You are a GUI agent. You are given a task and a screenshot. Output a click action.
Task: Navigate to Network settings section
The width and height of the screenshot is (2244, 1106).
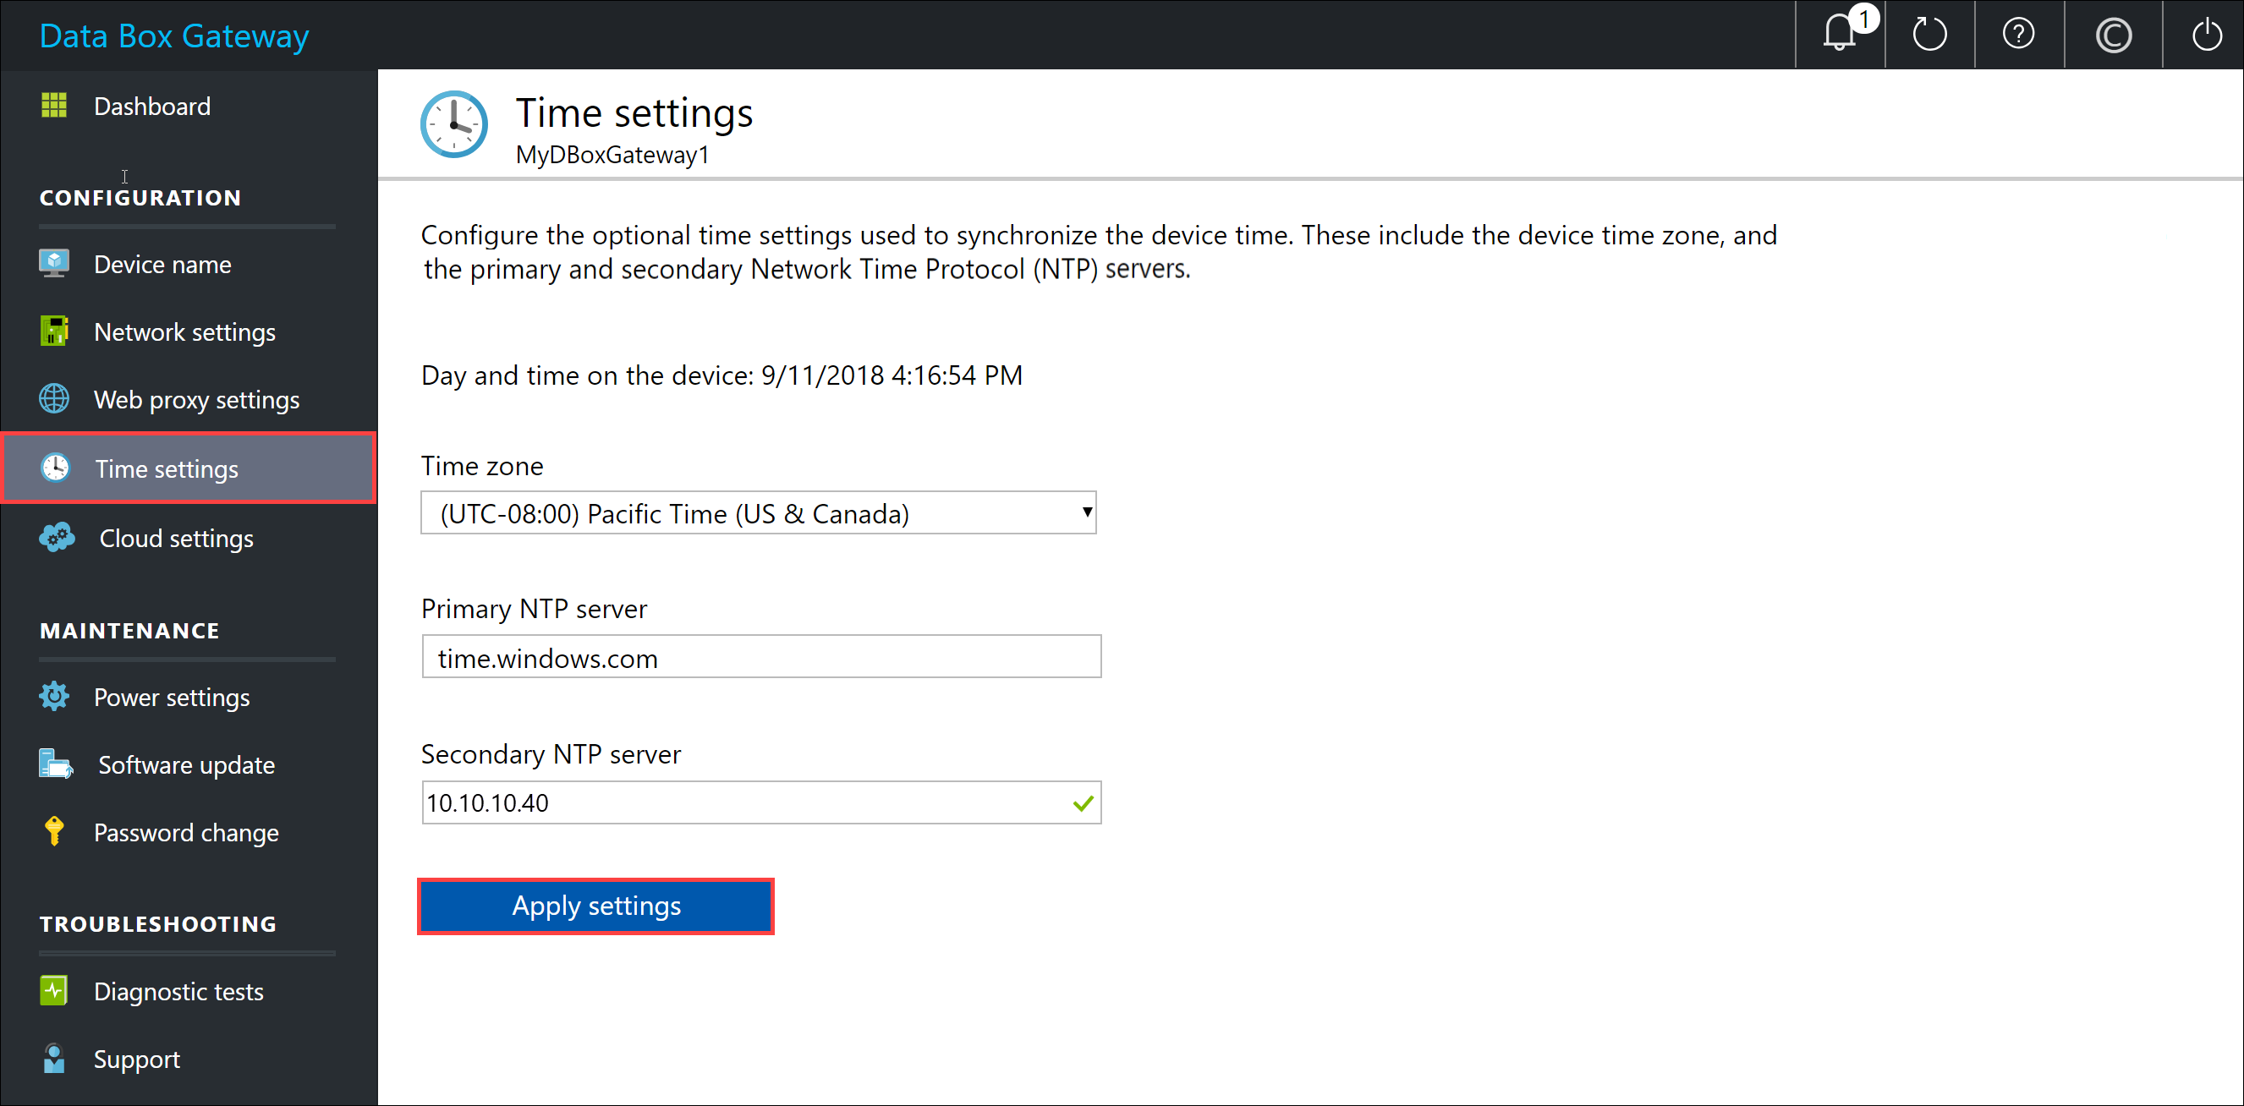[x=184, y=331]
